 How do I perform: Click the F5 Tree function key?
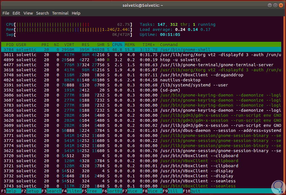coord(92,191)
